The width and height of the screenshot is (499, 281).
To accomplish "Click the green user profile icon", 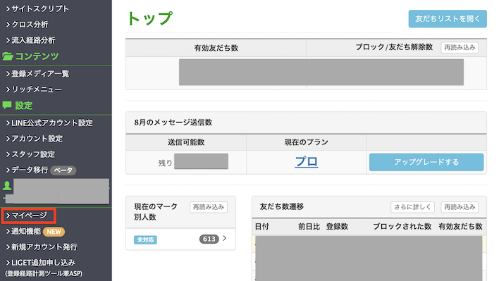I will (x=7, y=185).
